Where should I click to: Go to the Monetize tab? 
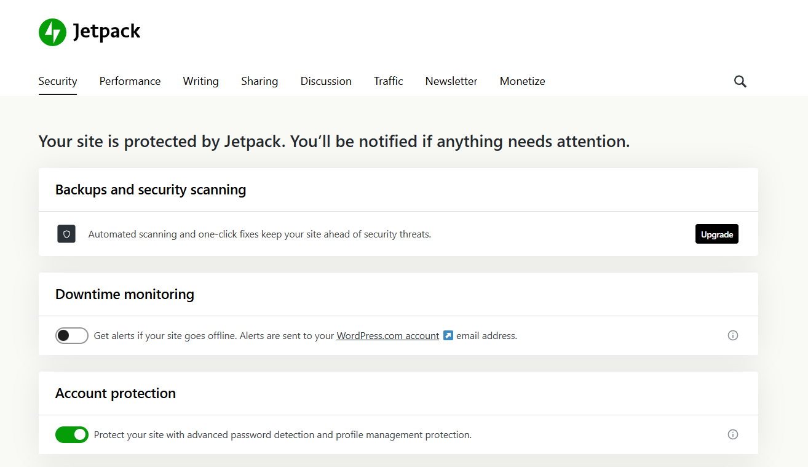click(523, 81)
